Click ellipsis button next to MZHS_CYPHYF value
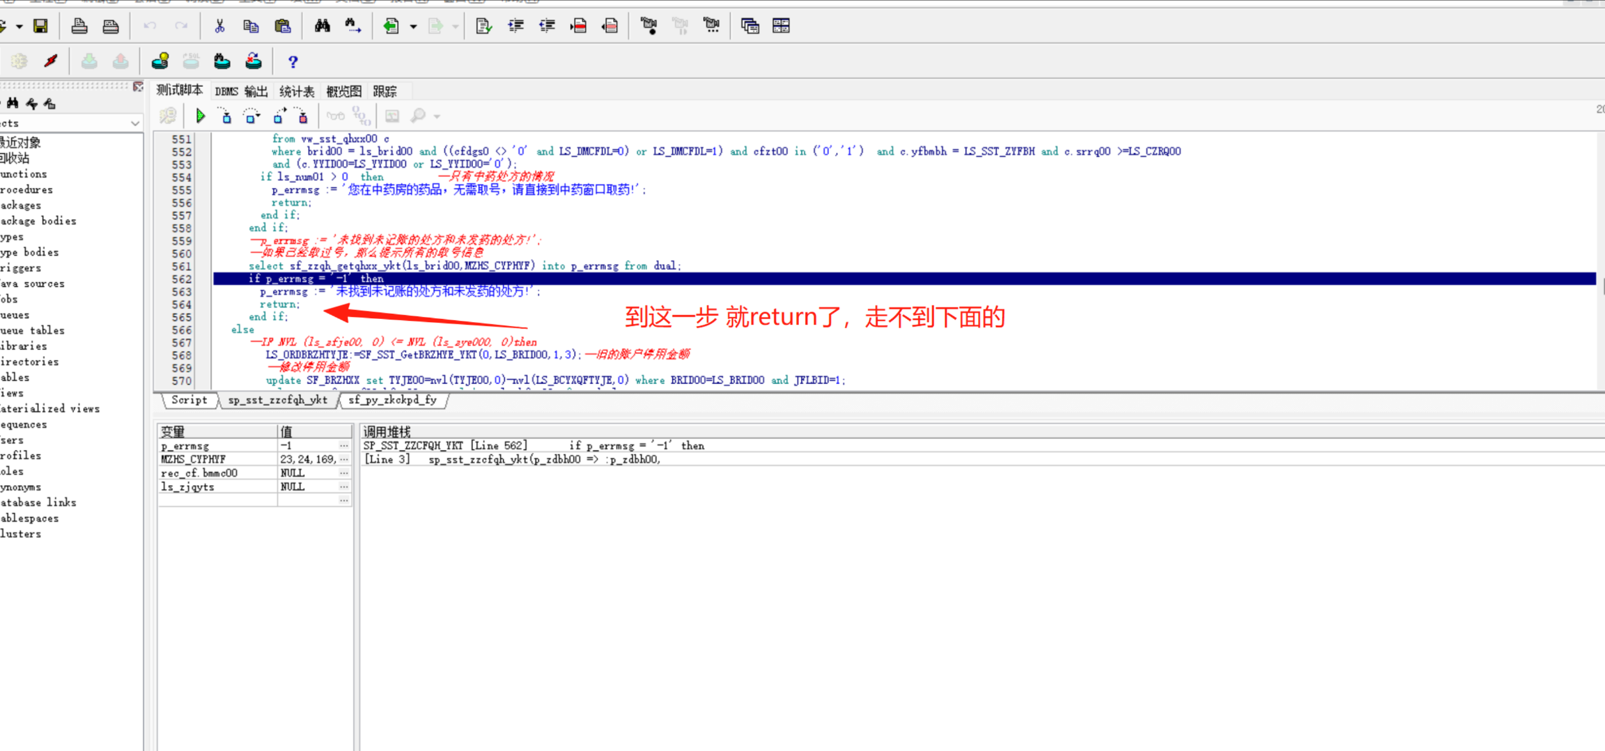This screenshot has width=1605, height=751. click(x=344, y=459)
